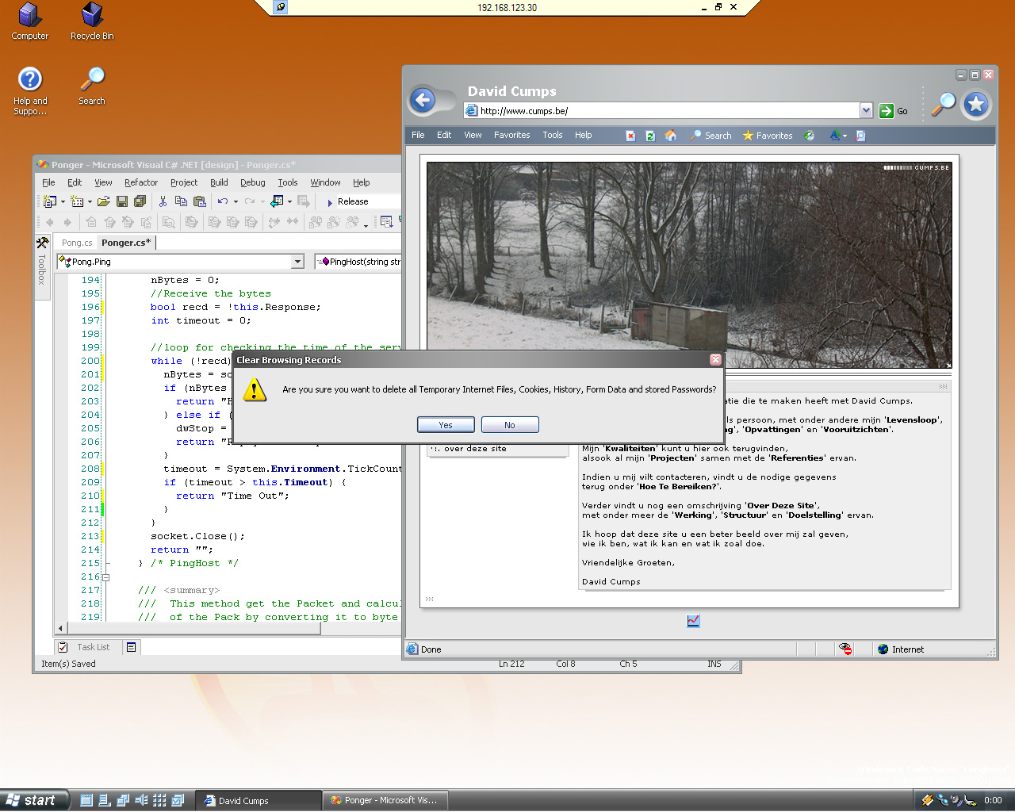Close the Clear Browsing Records dialog
The width and height of the screenshot is (1015, 812).
[x=715, y=359]
